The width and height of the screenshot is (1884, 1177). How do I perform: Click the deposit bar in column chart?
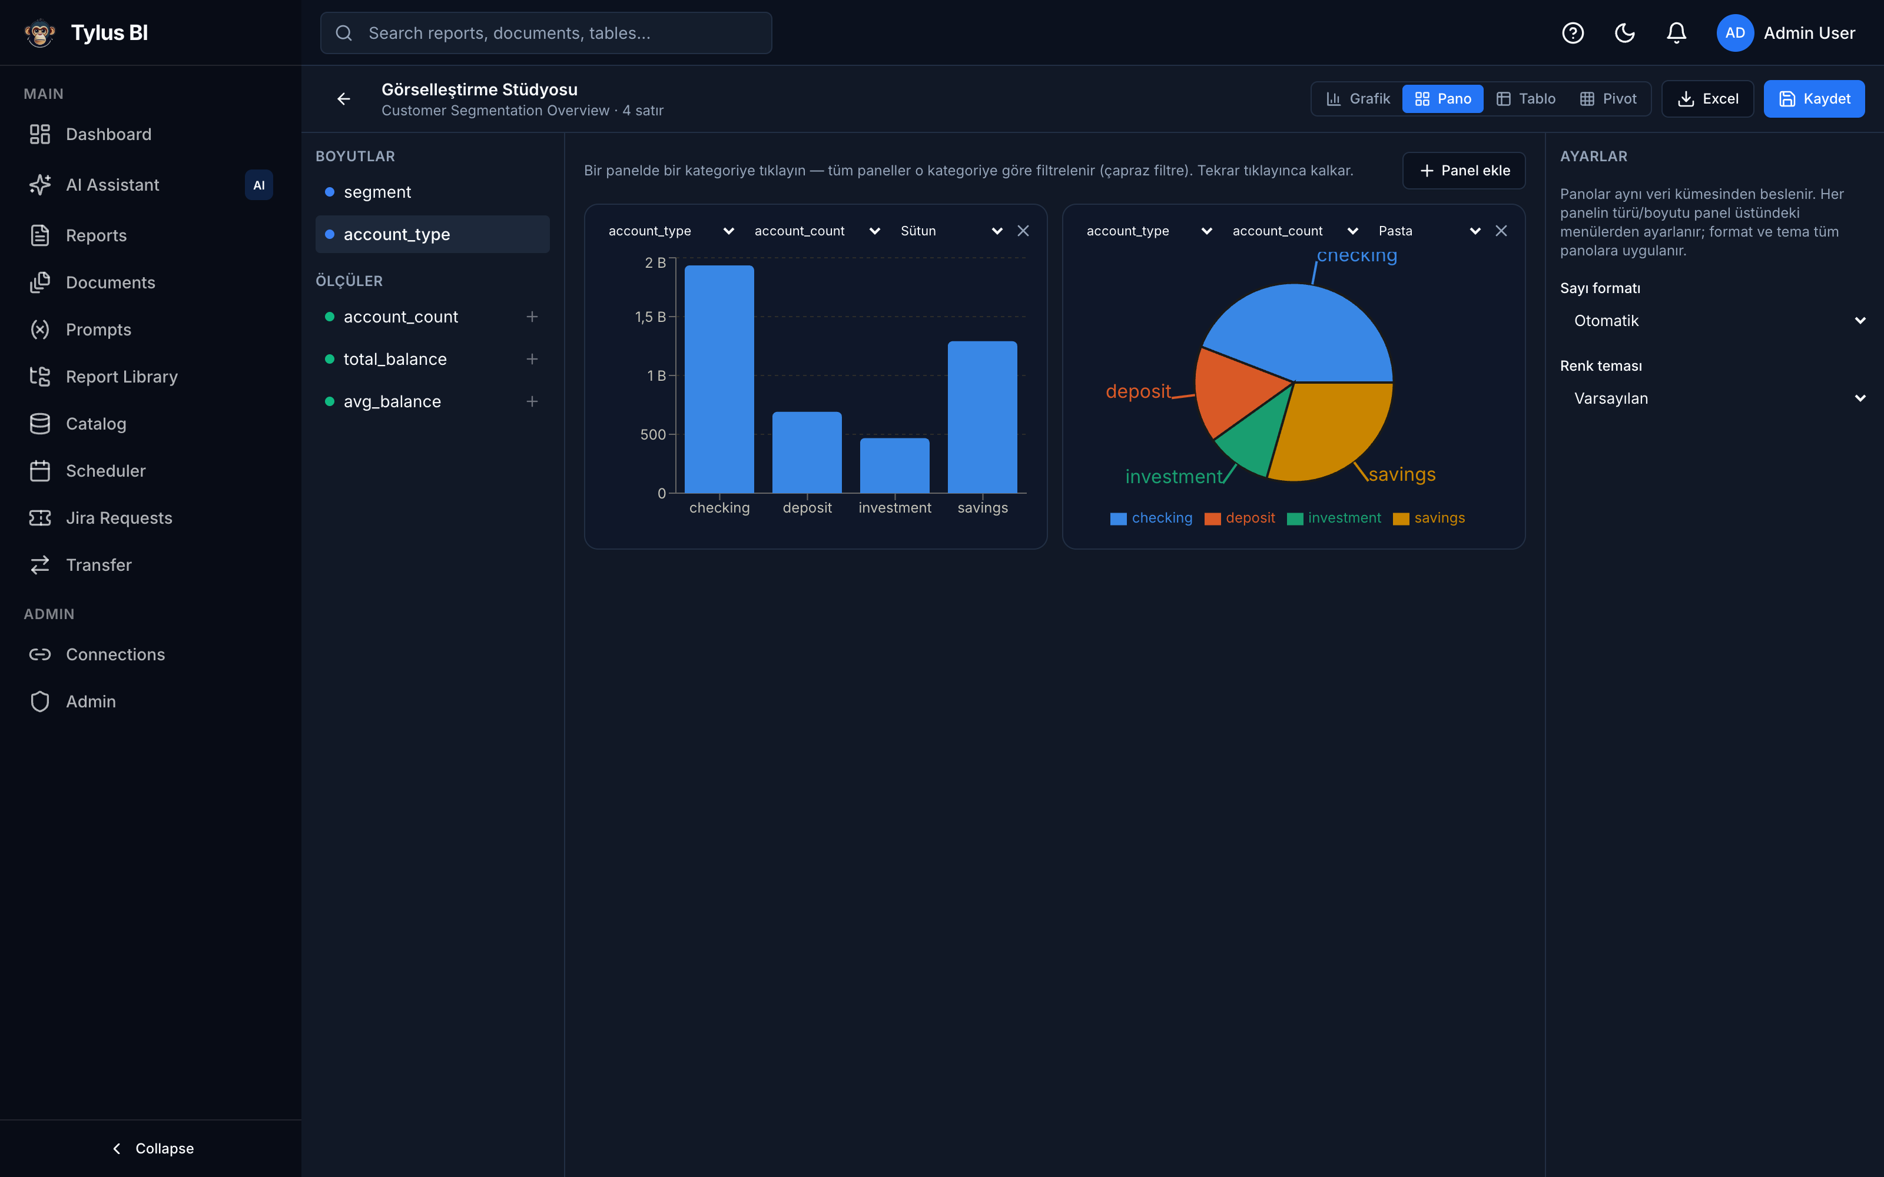(x=807, y=453)
